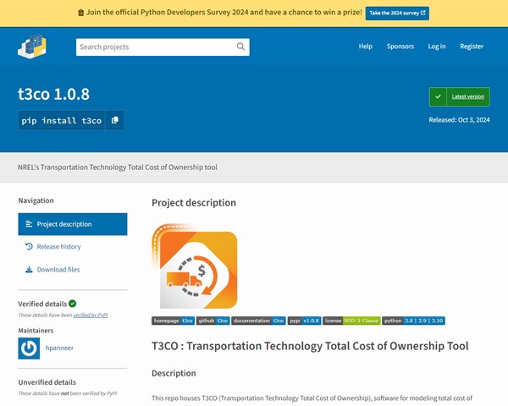This screenshot has width=508, height=406.
Task: Click the PyPI logo icon
Action: click(32, 47)
